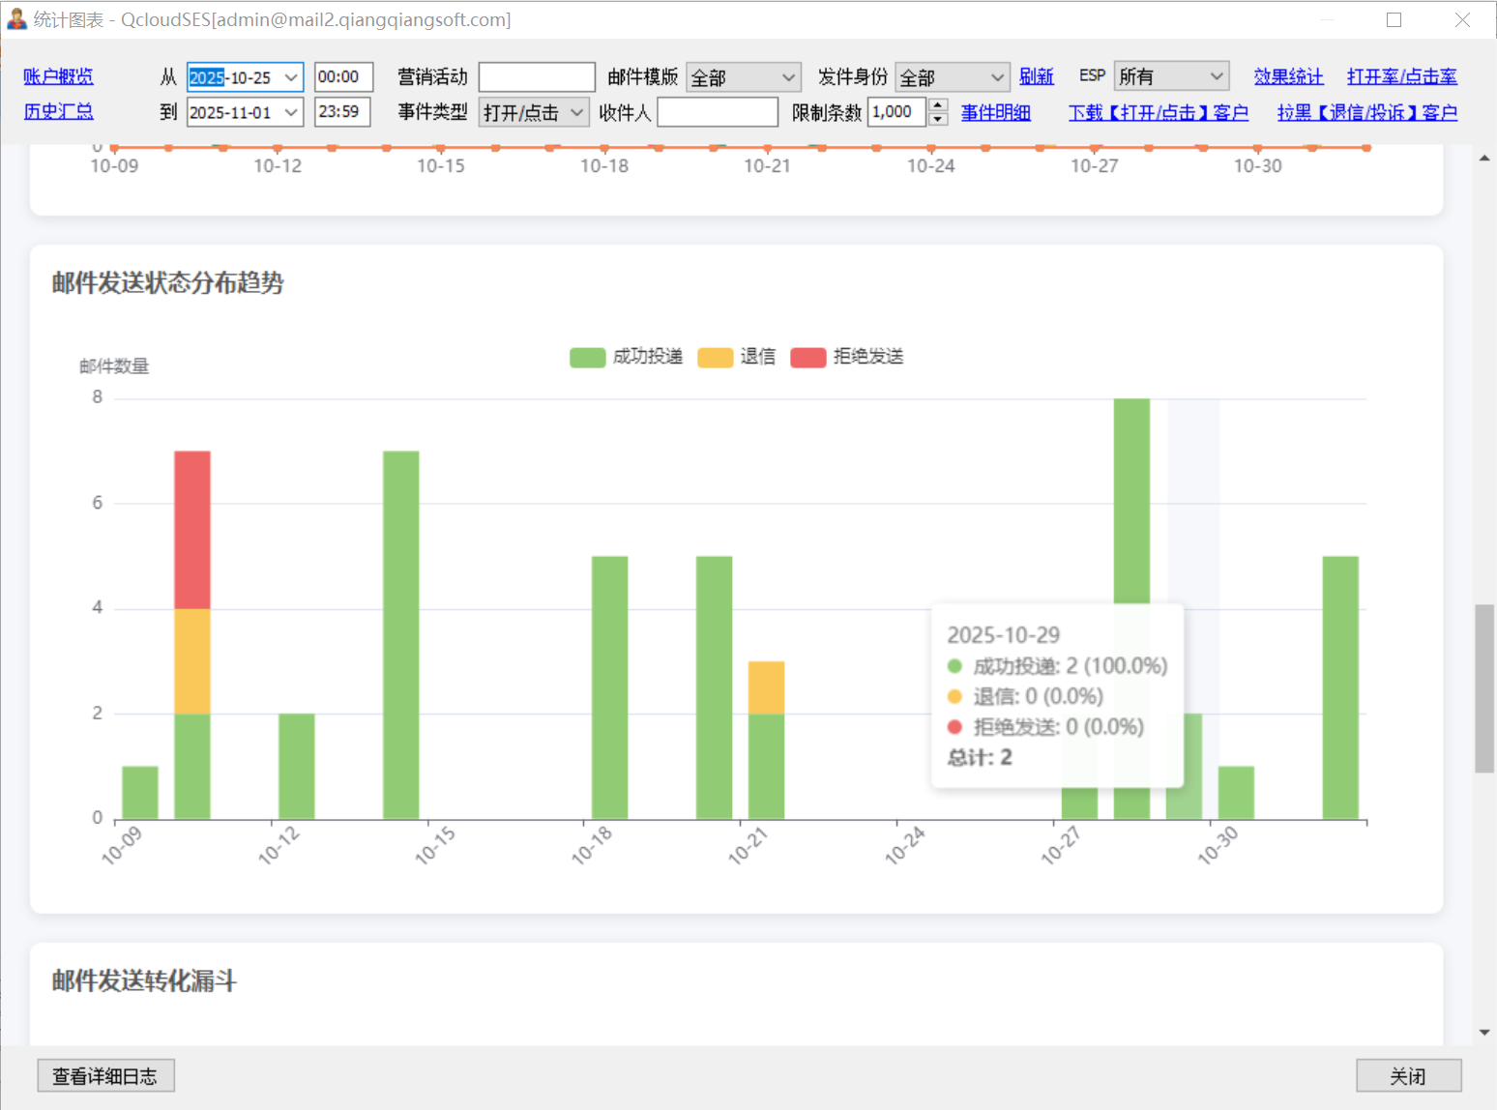Expand the 事件类型 打开/点击 dropdown
1497x1110 pixels.
pyautogui.click(x=576, y=112)
